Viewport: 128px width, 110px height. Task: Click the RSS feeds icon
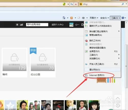click(71, 18)
